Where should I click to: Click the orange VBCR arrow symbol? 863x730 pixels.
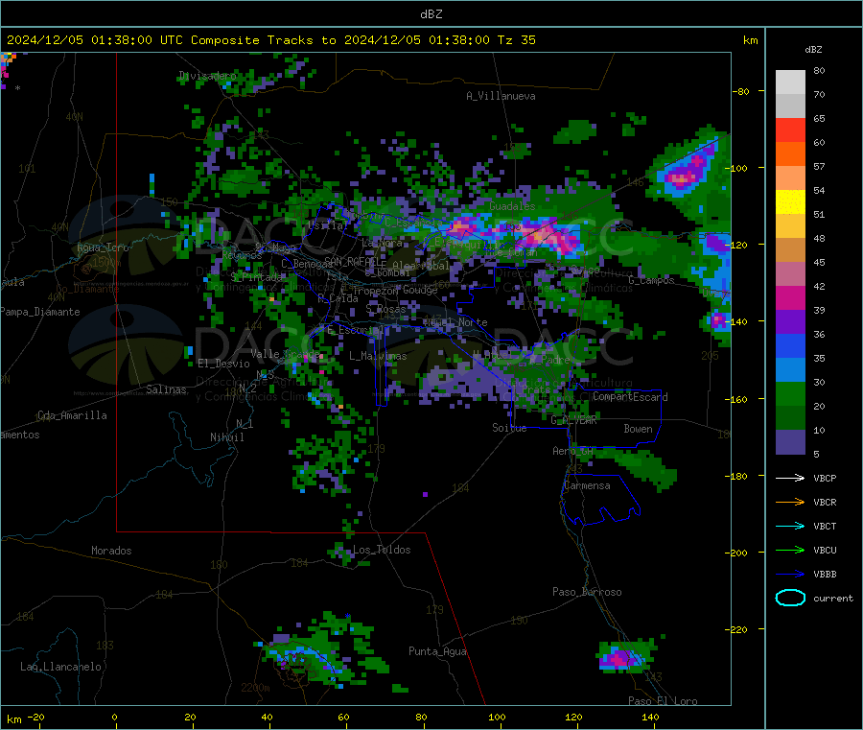(790, 502)
